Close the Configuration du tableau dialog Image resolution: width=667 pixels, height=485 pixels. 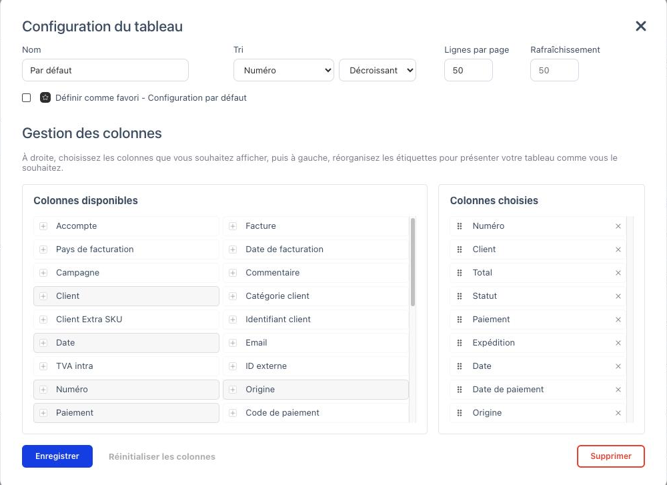click(x=640, y=26)
